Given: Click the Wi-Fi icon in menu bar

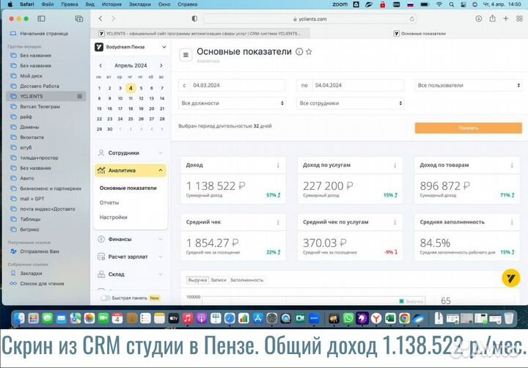Looking at the screenshot, I should tap(439, 4).
